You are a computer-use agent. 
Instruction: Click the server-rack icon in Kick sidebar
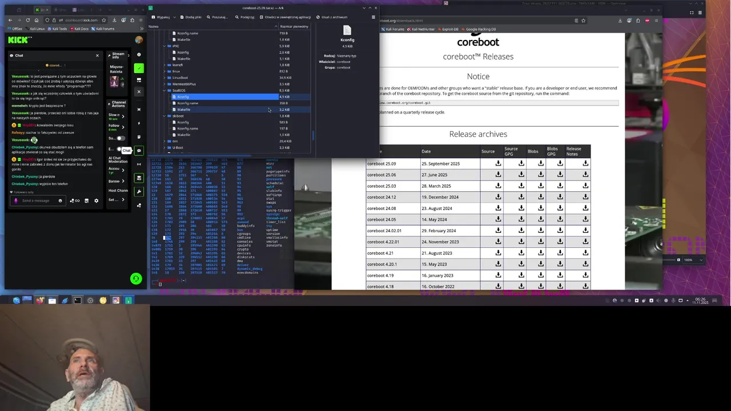coord(139,178)
